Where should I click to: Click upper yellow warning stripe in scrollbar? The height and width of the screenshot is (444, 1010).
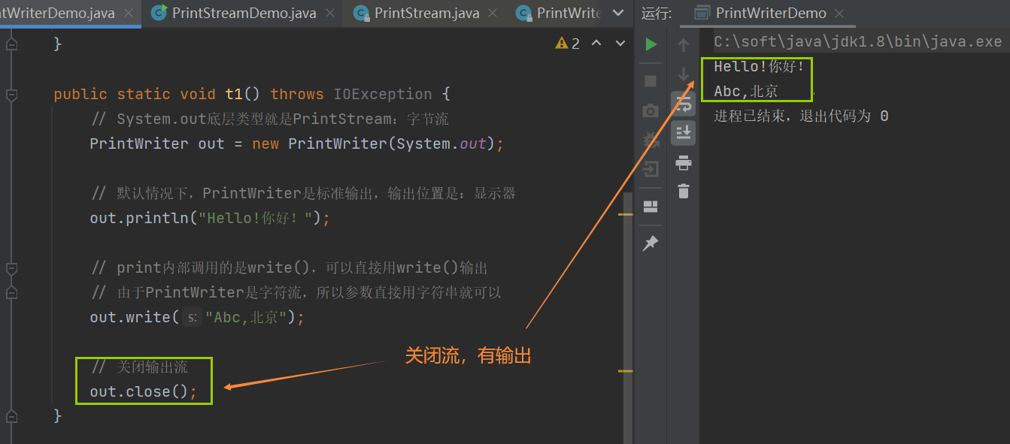coord(626,215)
